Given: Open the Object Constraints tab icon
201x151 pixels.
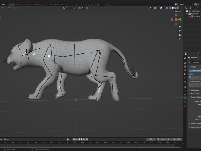Looking at the screenshot, I should [185, 94].
